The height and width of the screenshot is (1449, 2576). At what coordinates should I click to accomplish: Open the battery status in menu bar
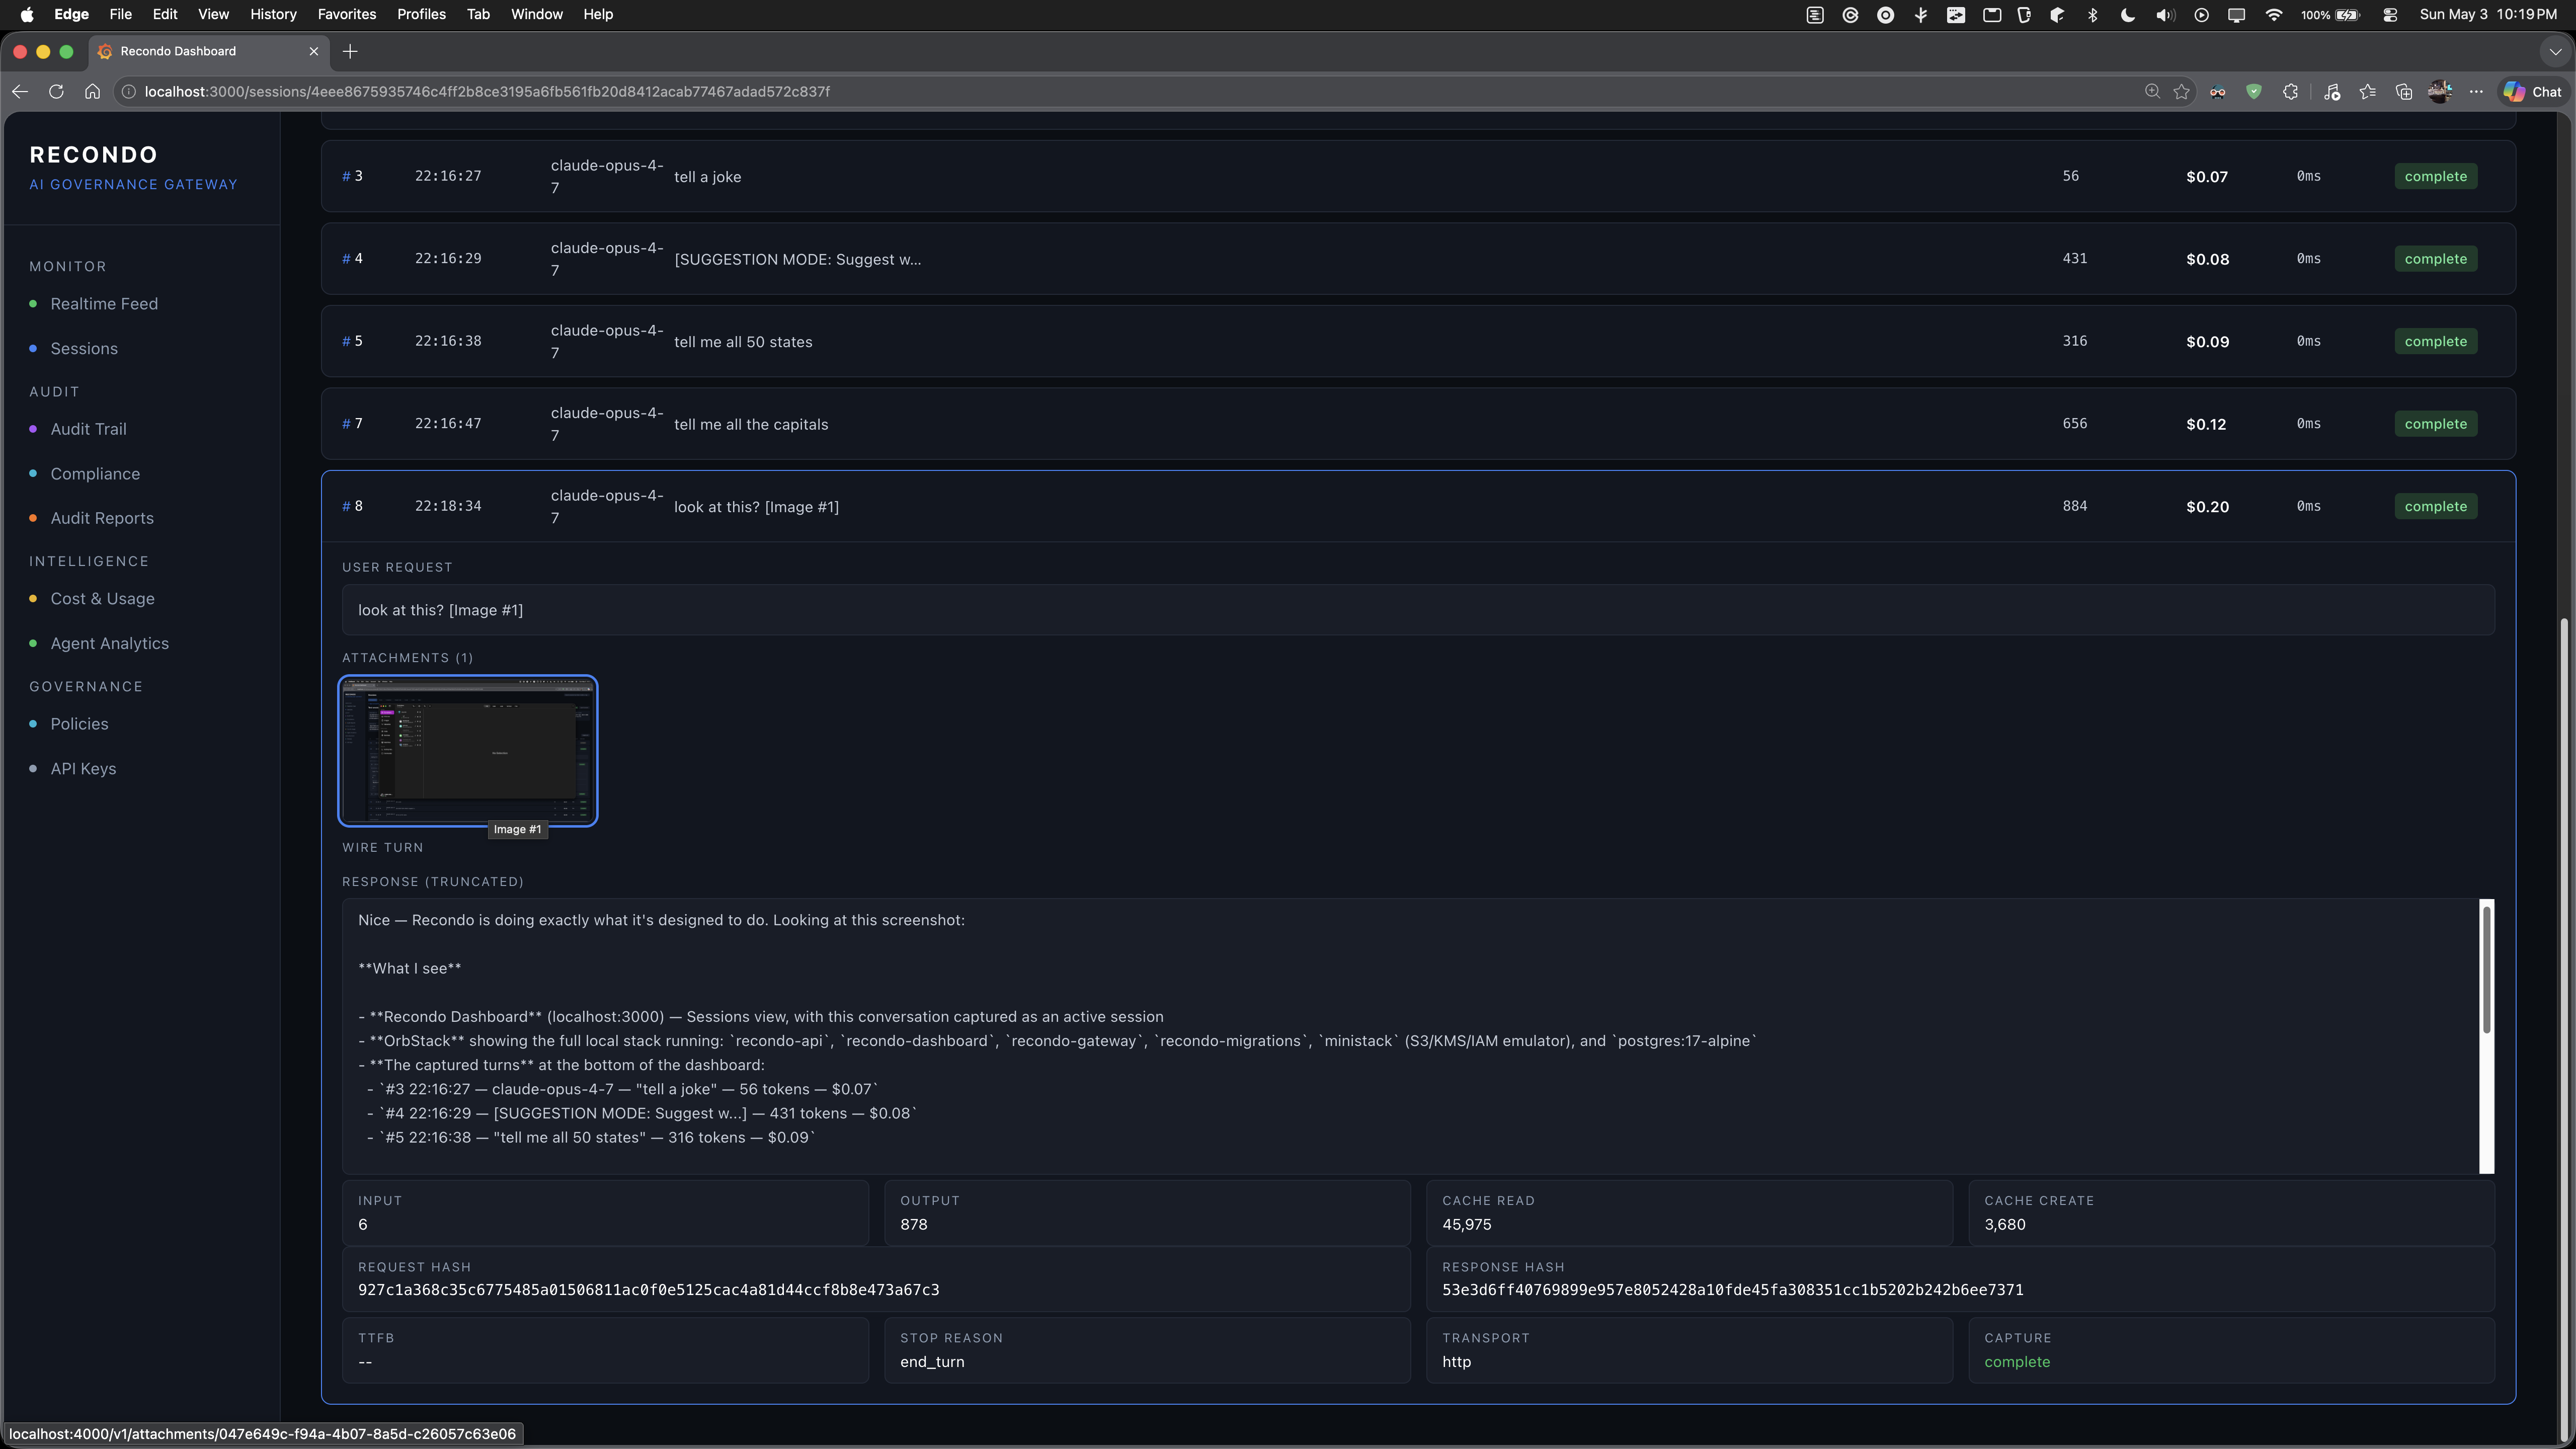tap(2330, 14)
